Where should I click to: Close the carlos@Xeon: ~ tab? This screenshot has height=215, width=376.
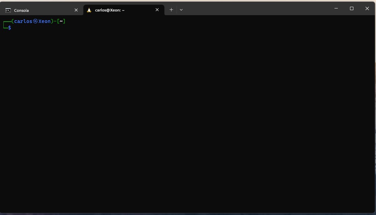[157, 10]
